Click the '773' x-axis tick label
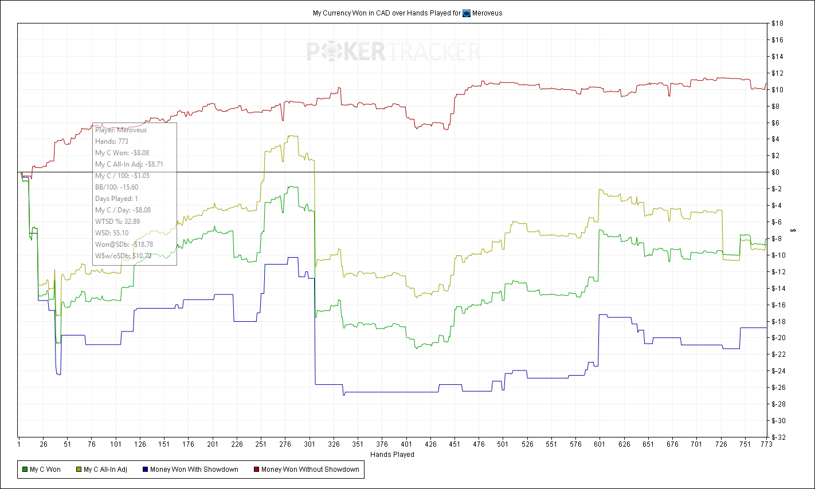 click(766, 444)
